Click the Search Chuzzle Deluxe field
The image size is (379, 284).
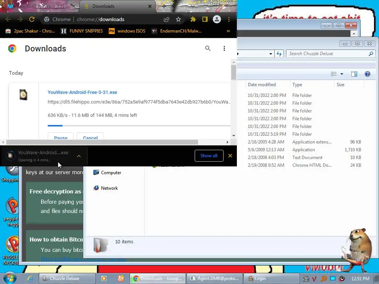tap(331, 54)
